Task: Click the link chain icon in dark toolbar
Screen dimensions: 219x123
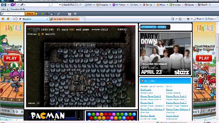Action: pyautogui.click(x=59, y=14)
